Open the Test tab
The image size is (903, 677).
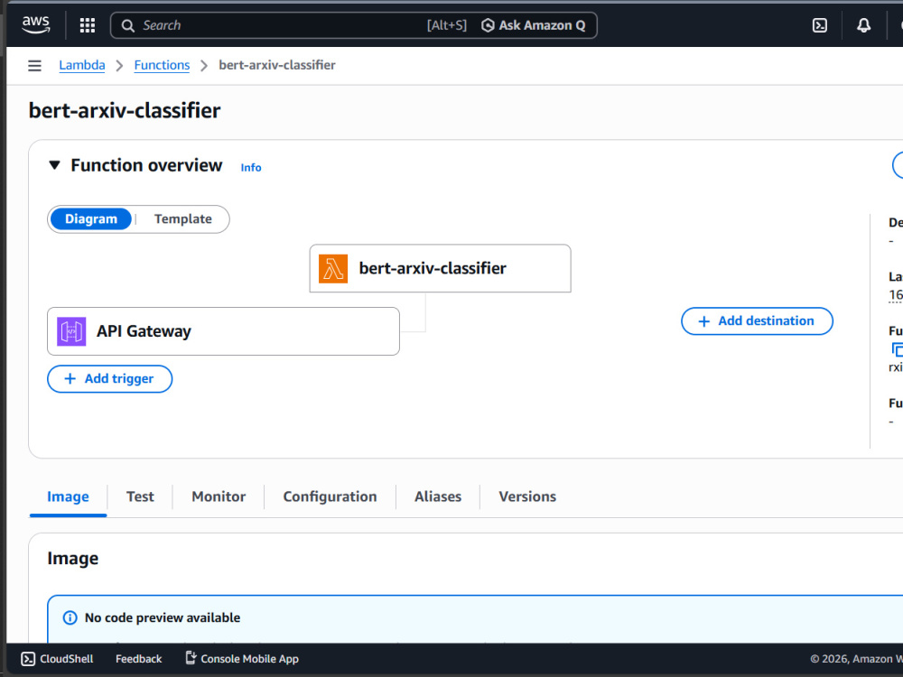coord(140,496)
